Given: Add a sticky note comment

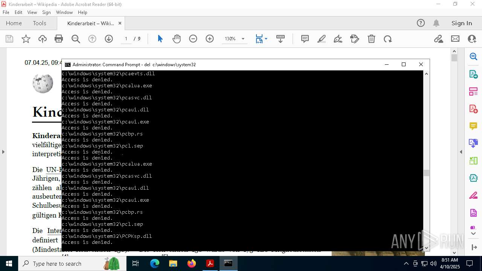Looking at the screenshot, I should click(x=305, y=39).
